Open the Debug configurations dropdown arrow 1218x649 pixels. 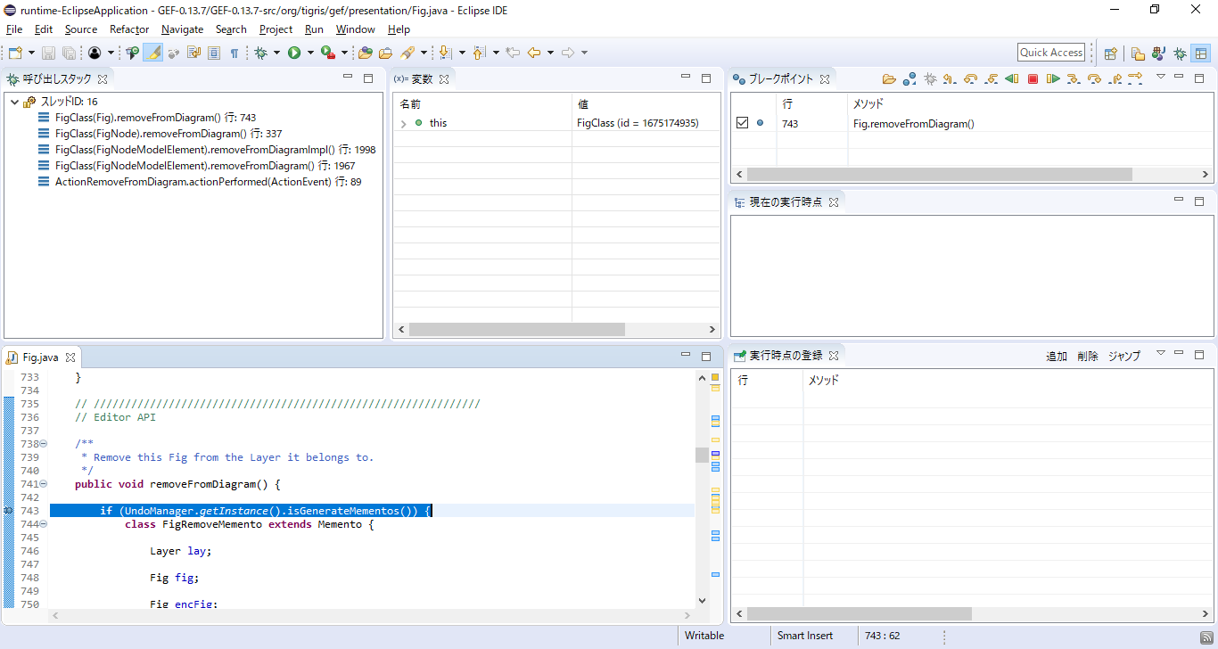pos(276,53)
